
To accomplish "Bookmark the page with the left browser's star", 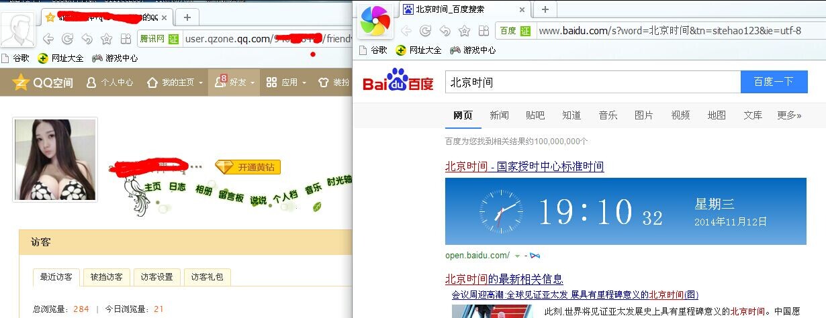I will point(106,38).
